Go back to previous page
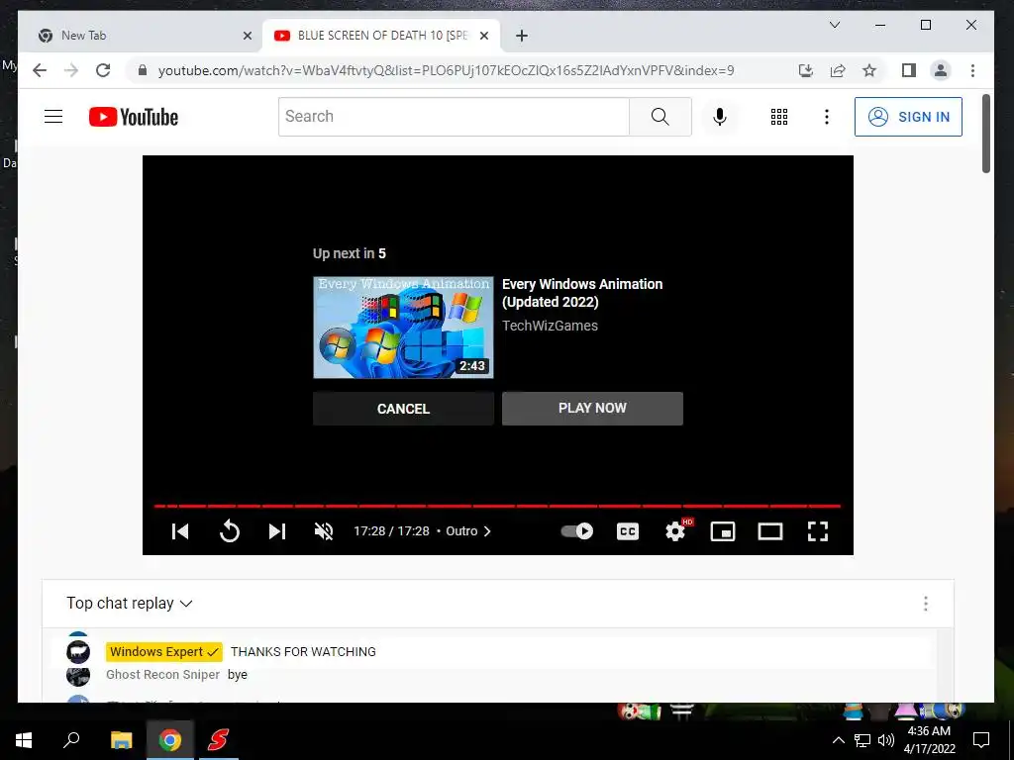 (40, 70)
